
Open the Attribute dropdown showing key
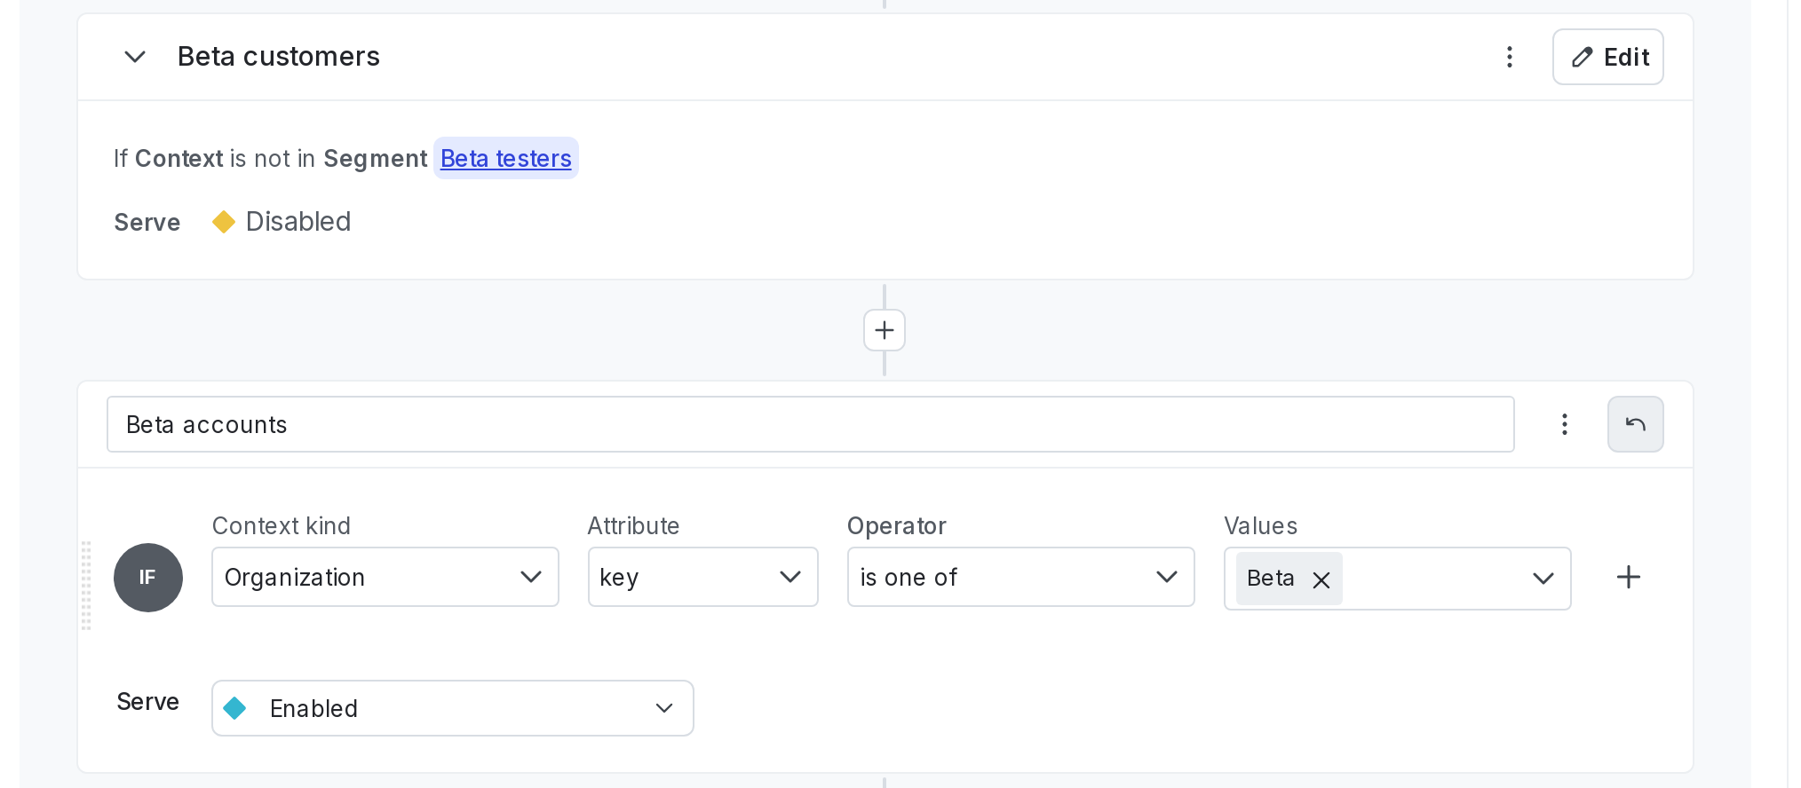[x=702, y=577]
